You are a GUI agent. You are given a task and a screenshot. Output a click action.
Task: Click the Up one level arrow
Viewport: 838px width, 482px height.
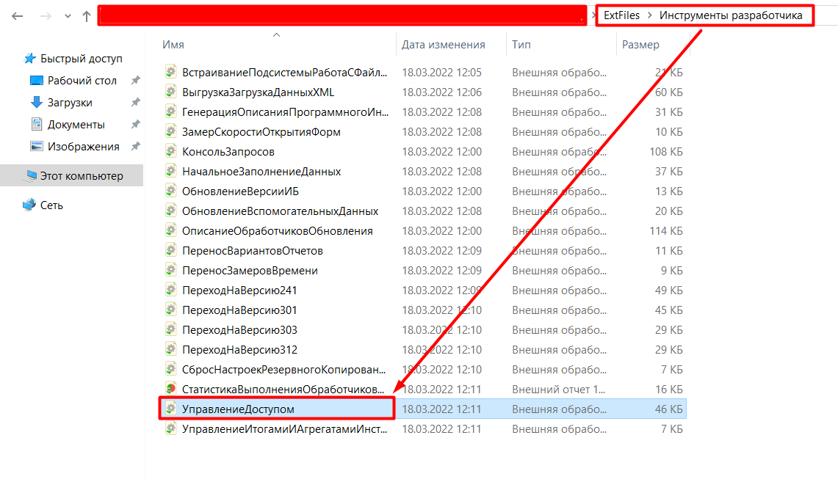[x=87, y=16]
